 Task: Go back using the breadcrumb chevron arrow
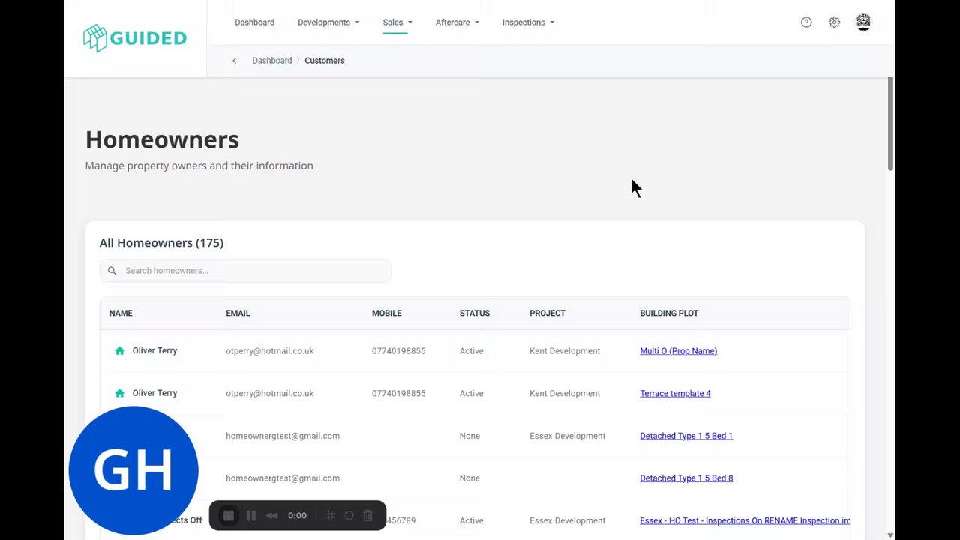click(234, 61)
